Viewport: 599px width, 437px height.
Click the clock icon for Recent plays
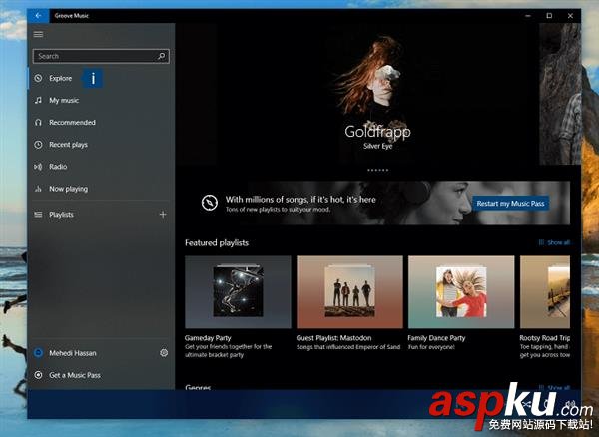[38, 145]
